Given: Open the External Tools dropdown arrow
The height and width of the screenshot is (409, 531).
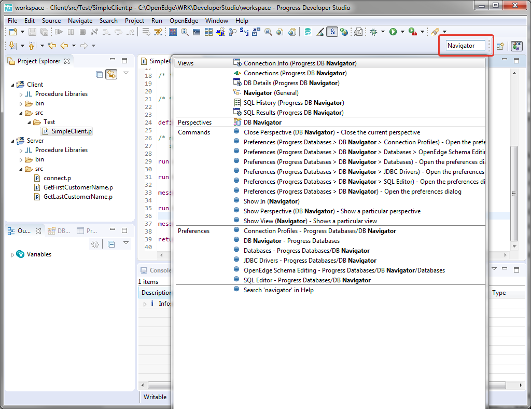Looking at the screenshot, I should click(422, 32).
